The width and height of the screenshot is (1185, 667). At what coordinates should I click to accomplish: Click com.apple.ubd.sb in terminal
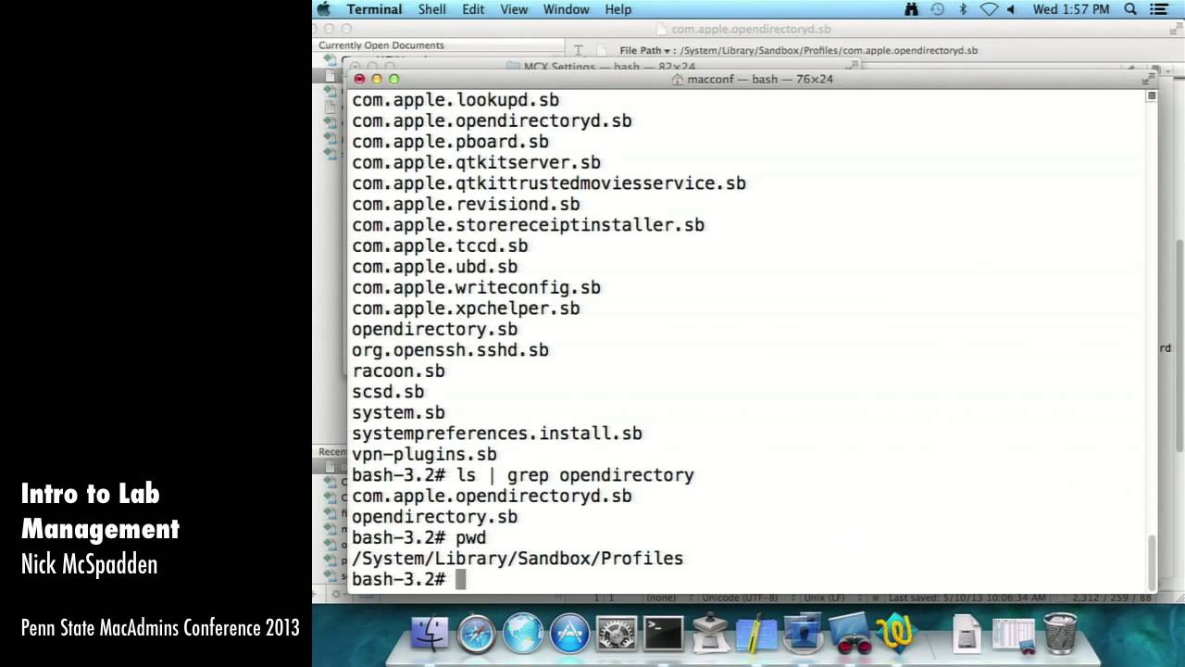coord(434,267)
